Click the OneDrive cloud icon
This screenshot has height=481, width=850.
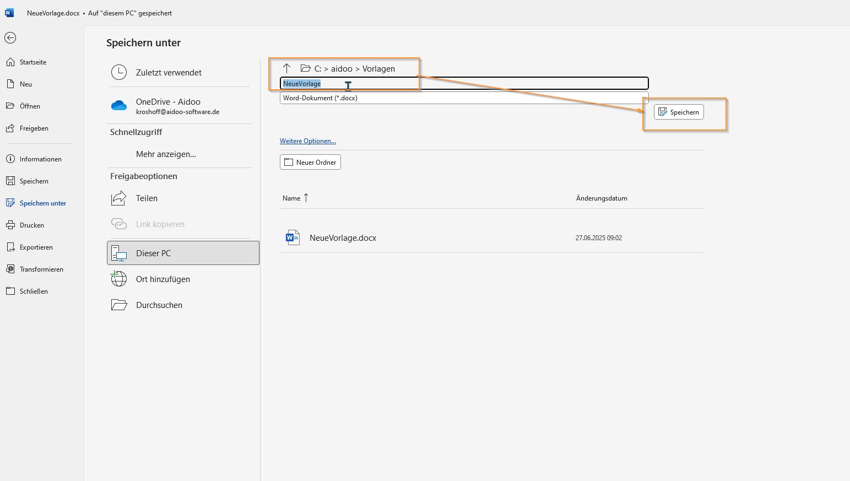coord(119,106)
